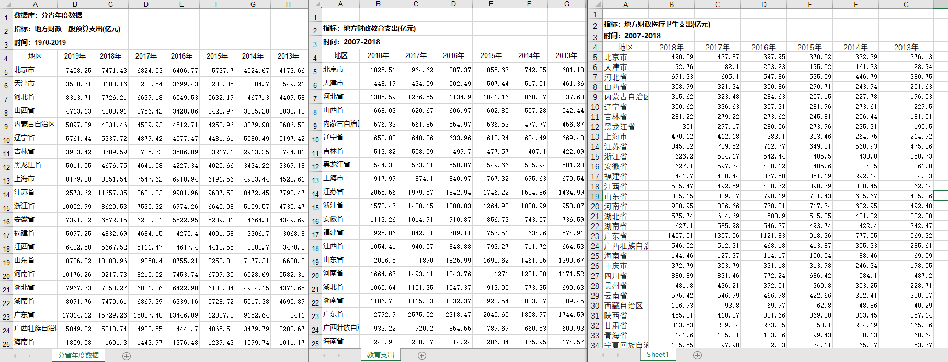Click the 地区 header in the 分省年度数据 sheet
This screenshot has height=362, width=948.
point(35,56)
